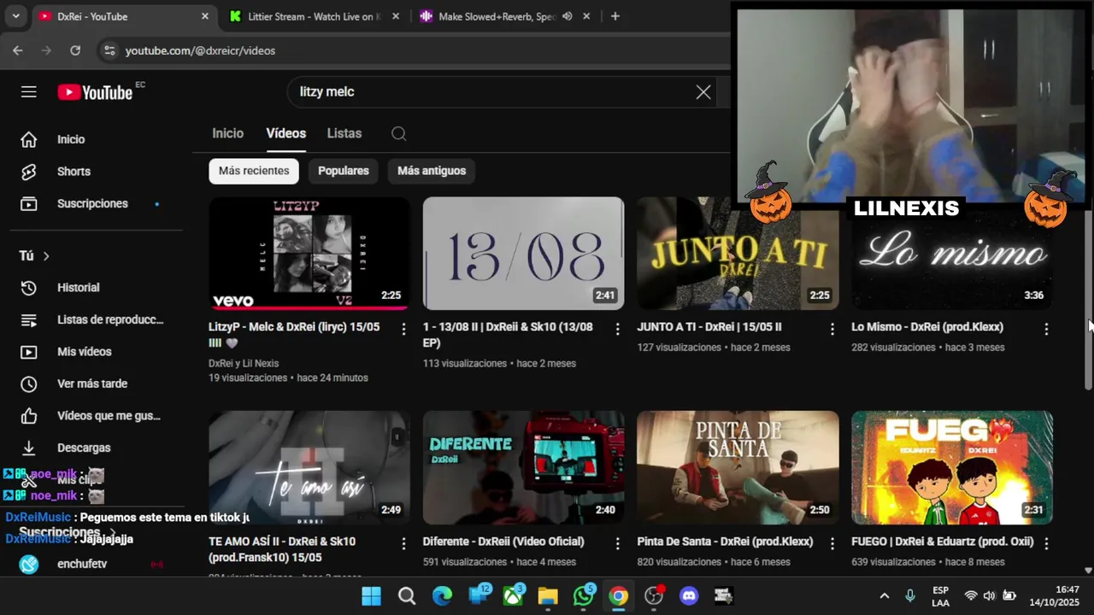This screenshot has width=1094, height=615.
Task: Select the Vídeos channel tab
Action: 285,133
